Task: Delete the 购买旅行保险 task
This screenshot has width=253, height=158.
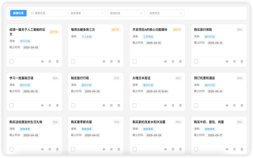Action: click(242, 61)
